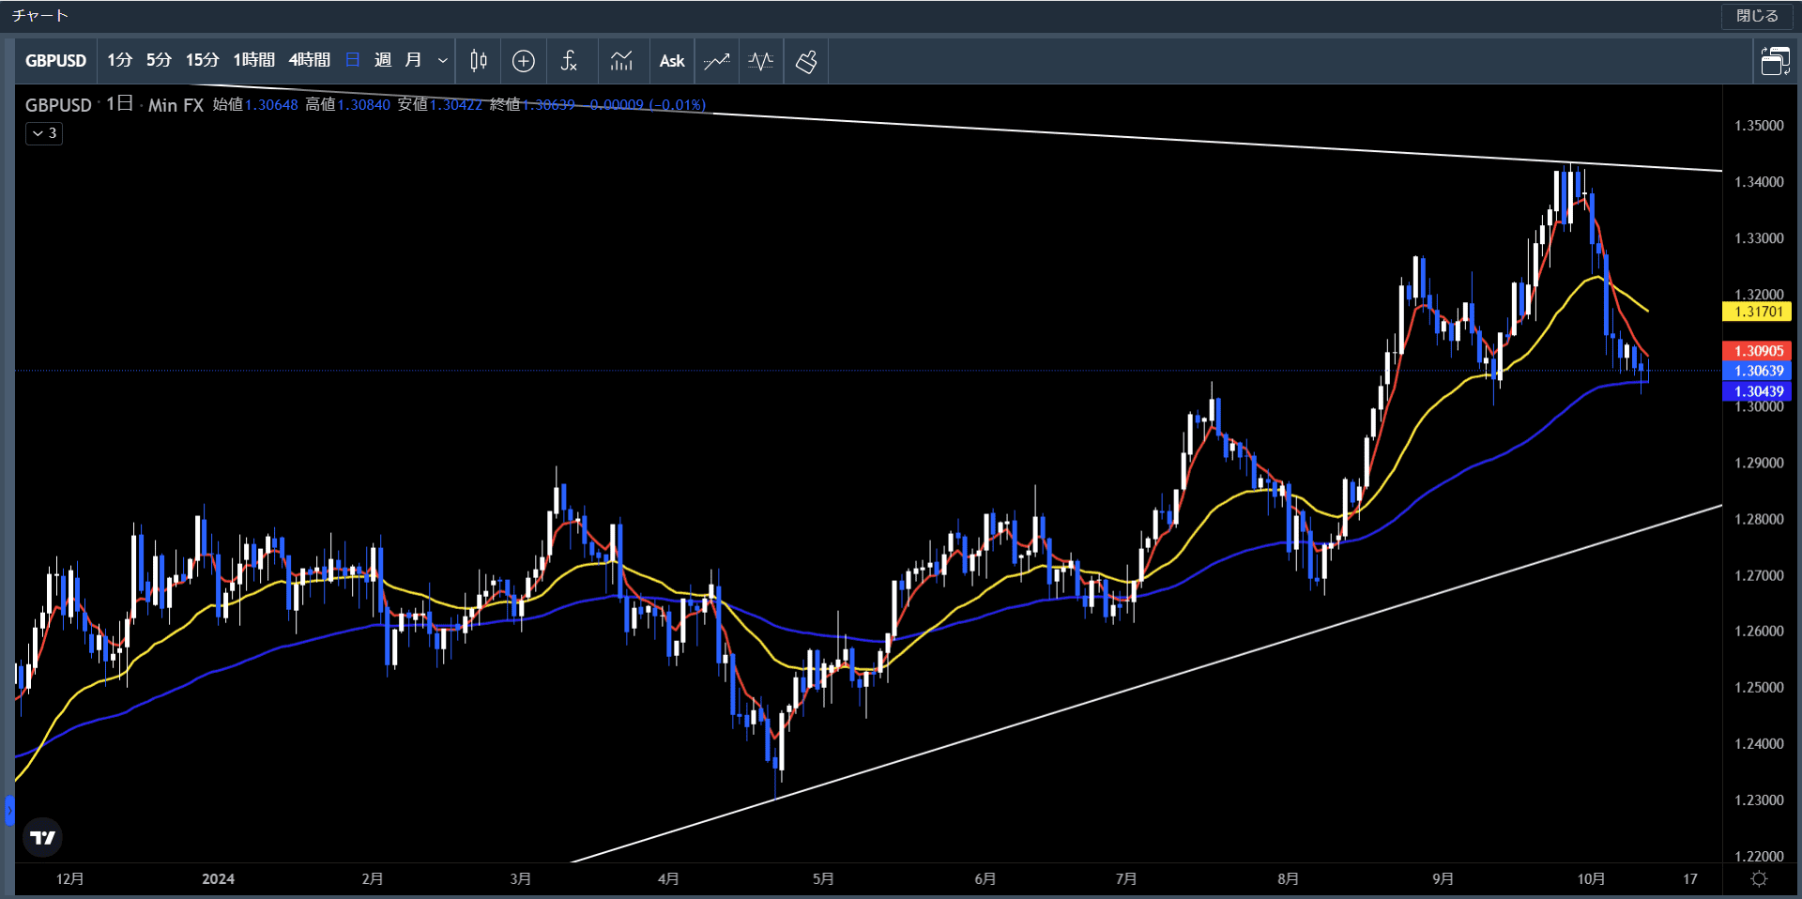Viewport: 1802px width, 899px height.
Task: Click the 閉じる close button
Action: (1757, 16)
